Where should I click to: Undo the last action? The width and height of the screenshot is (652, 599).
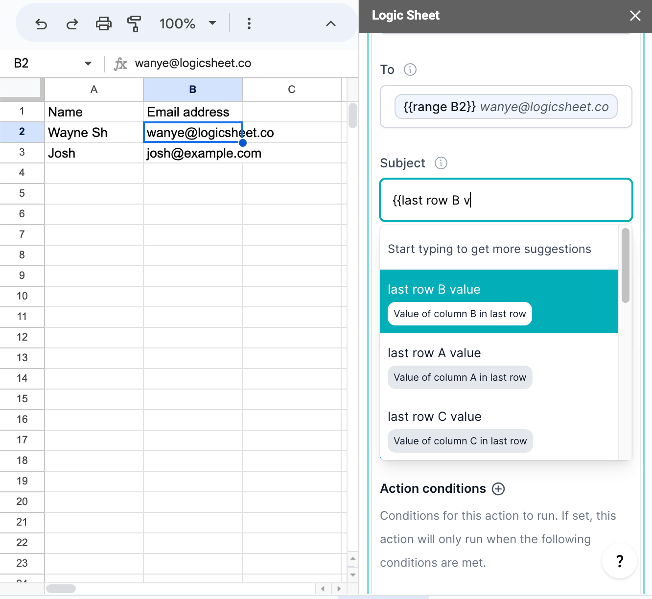(x=41, y=23)
